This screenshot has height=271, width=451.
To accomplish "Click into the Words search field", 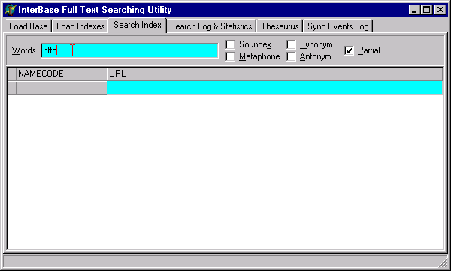I will [129, 50].
